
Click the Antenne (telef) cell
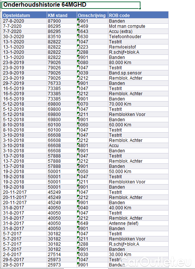tap(138, 223)
